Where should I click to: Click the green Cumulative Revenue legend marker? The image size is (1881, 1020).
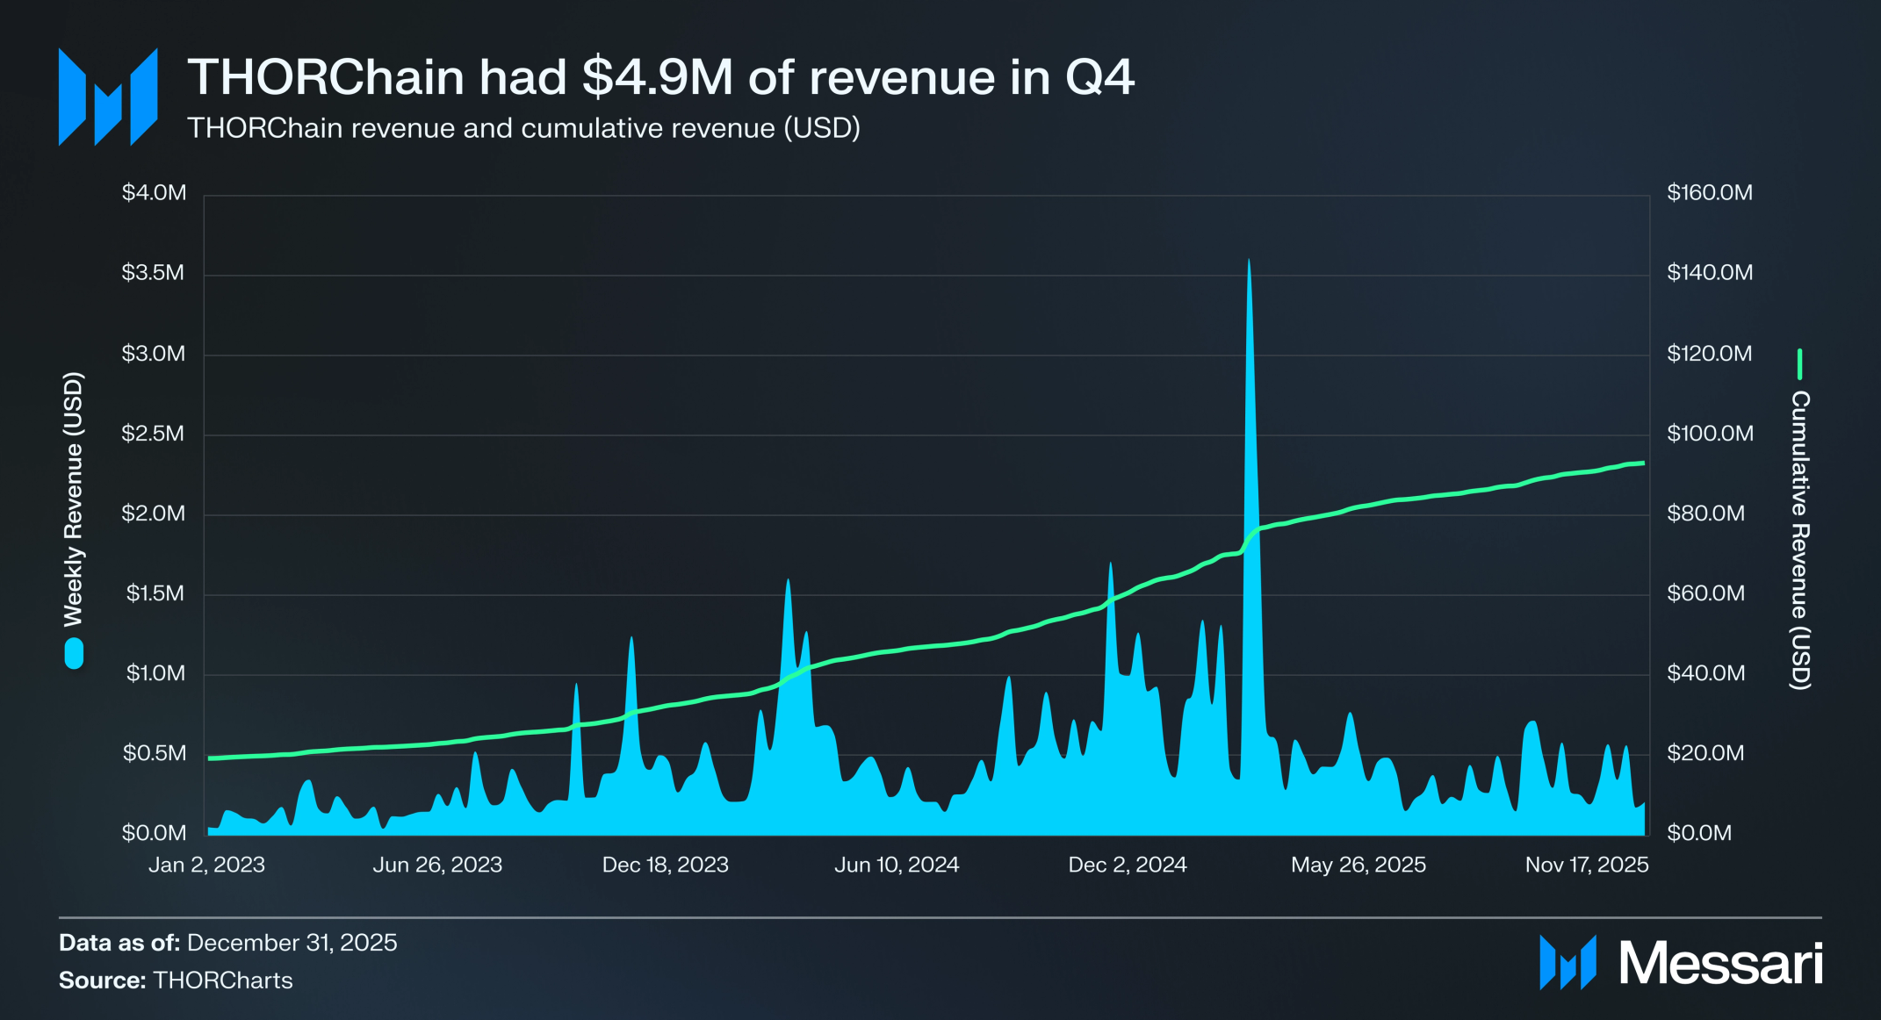pos(1799,363)
